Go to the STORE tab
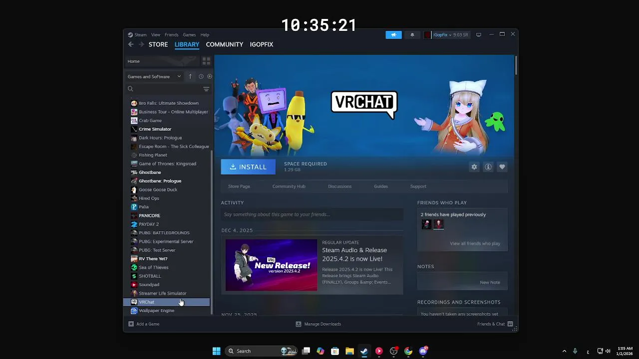Image resolution: width=639 pixels, height=359 pixels. click(158, 44)
